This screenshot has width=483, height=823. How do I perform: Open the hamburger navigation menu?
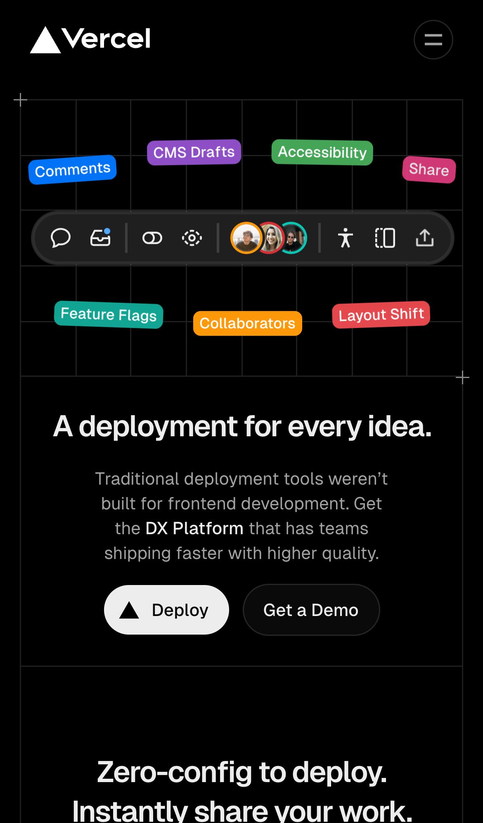pyautogui.click(x=433, y=40)
